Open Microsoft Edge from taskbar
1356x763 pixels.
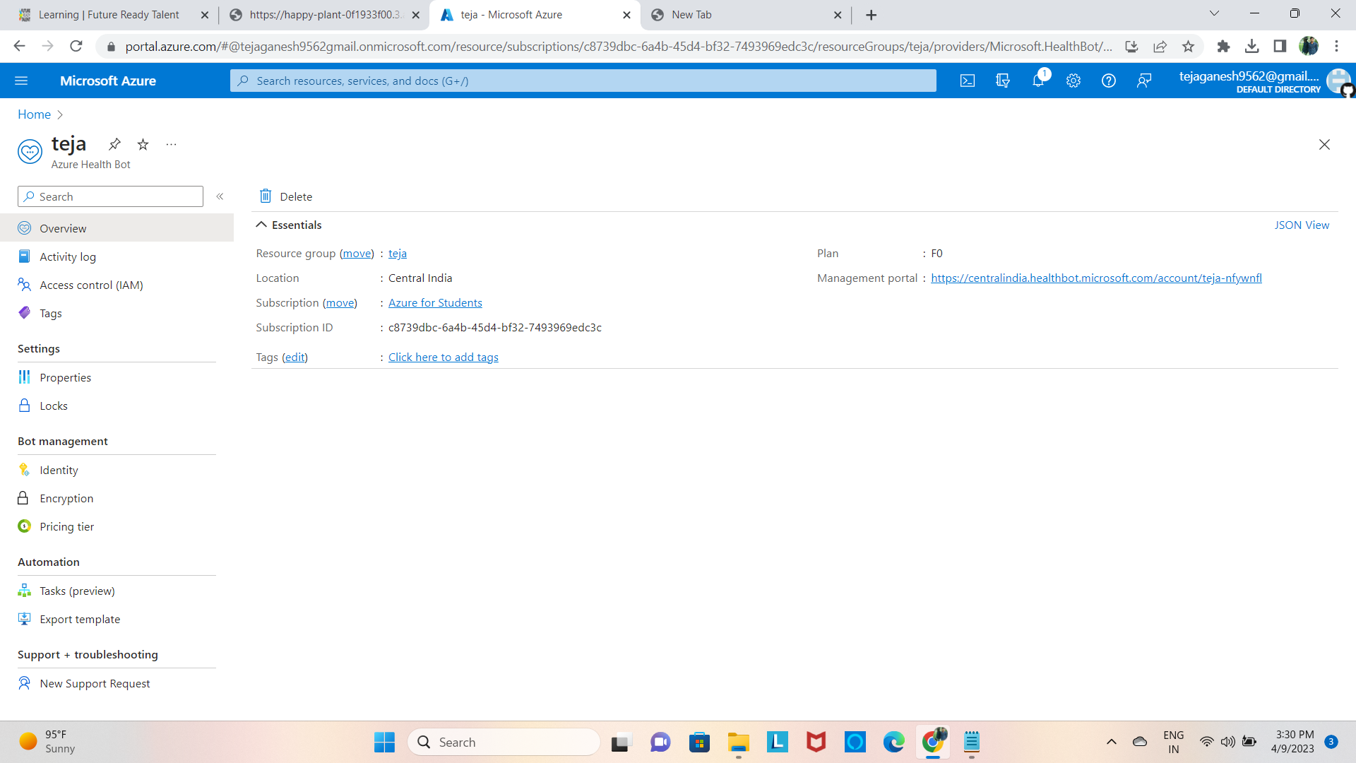pyautogui.click(x=893, y=742)
